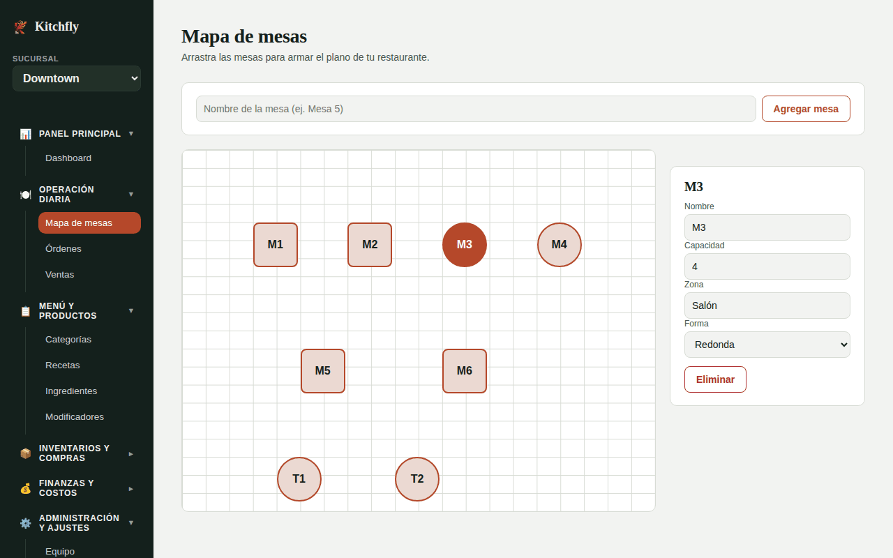Image resolution: width=893 pixels, height=558 pixels.
Task: Click the Eliminar button
Action: pyautogui.click(x=715, y=379)
